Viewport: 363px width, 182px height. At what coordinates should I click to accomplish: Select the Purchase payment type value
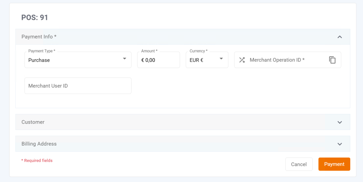[x=39, y=60]
